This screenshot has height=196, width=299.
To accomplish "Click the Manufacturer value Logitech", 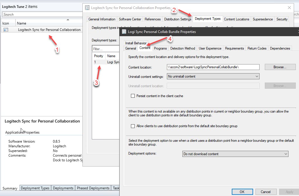I will click(x=60, y=146).
